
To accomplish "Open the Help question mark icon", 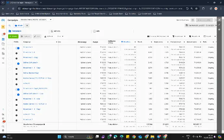I will [x=3, y=110].
